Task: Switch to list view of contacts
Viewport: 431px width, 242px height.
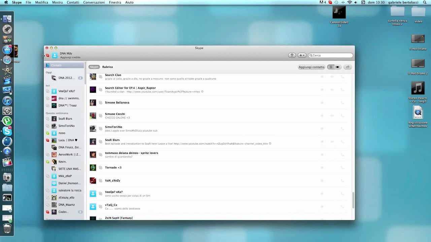Action: (331, 67)
